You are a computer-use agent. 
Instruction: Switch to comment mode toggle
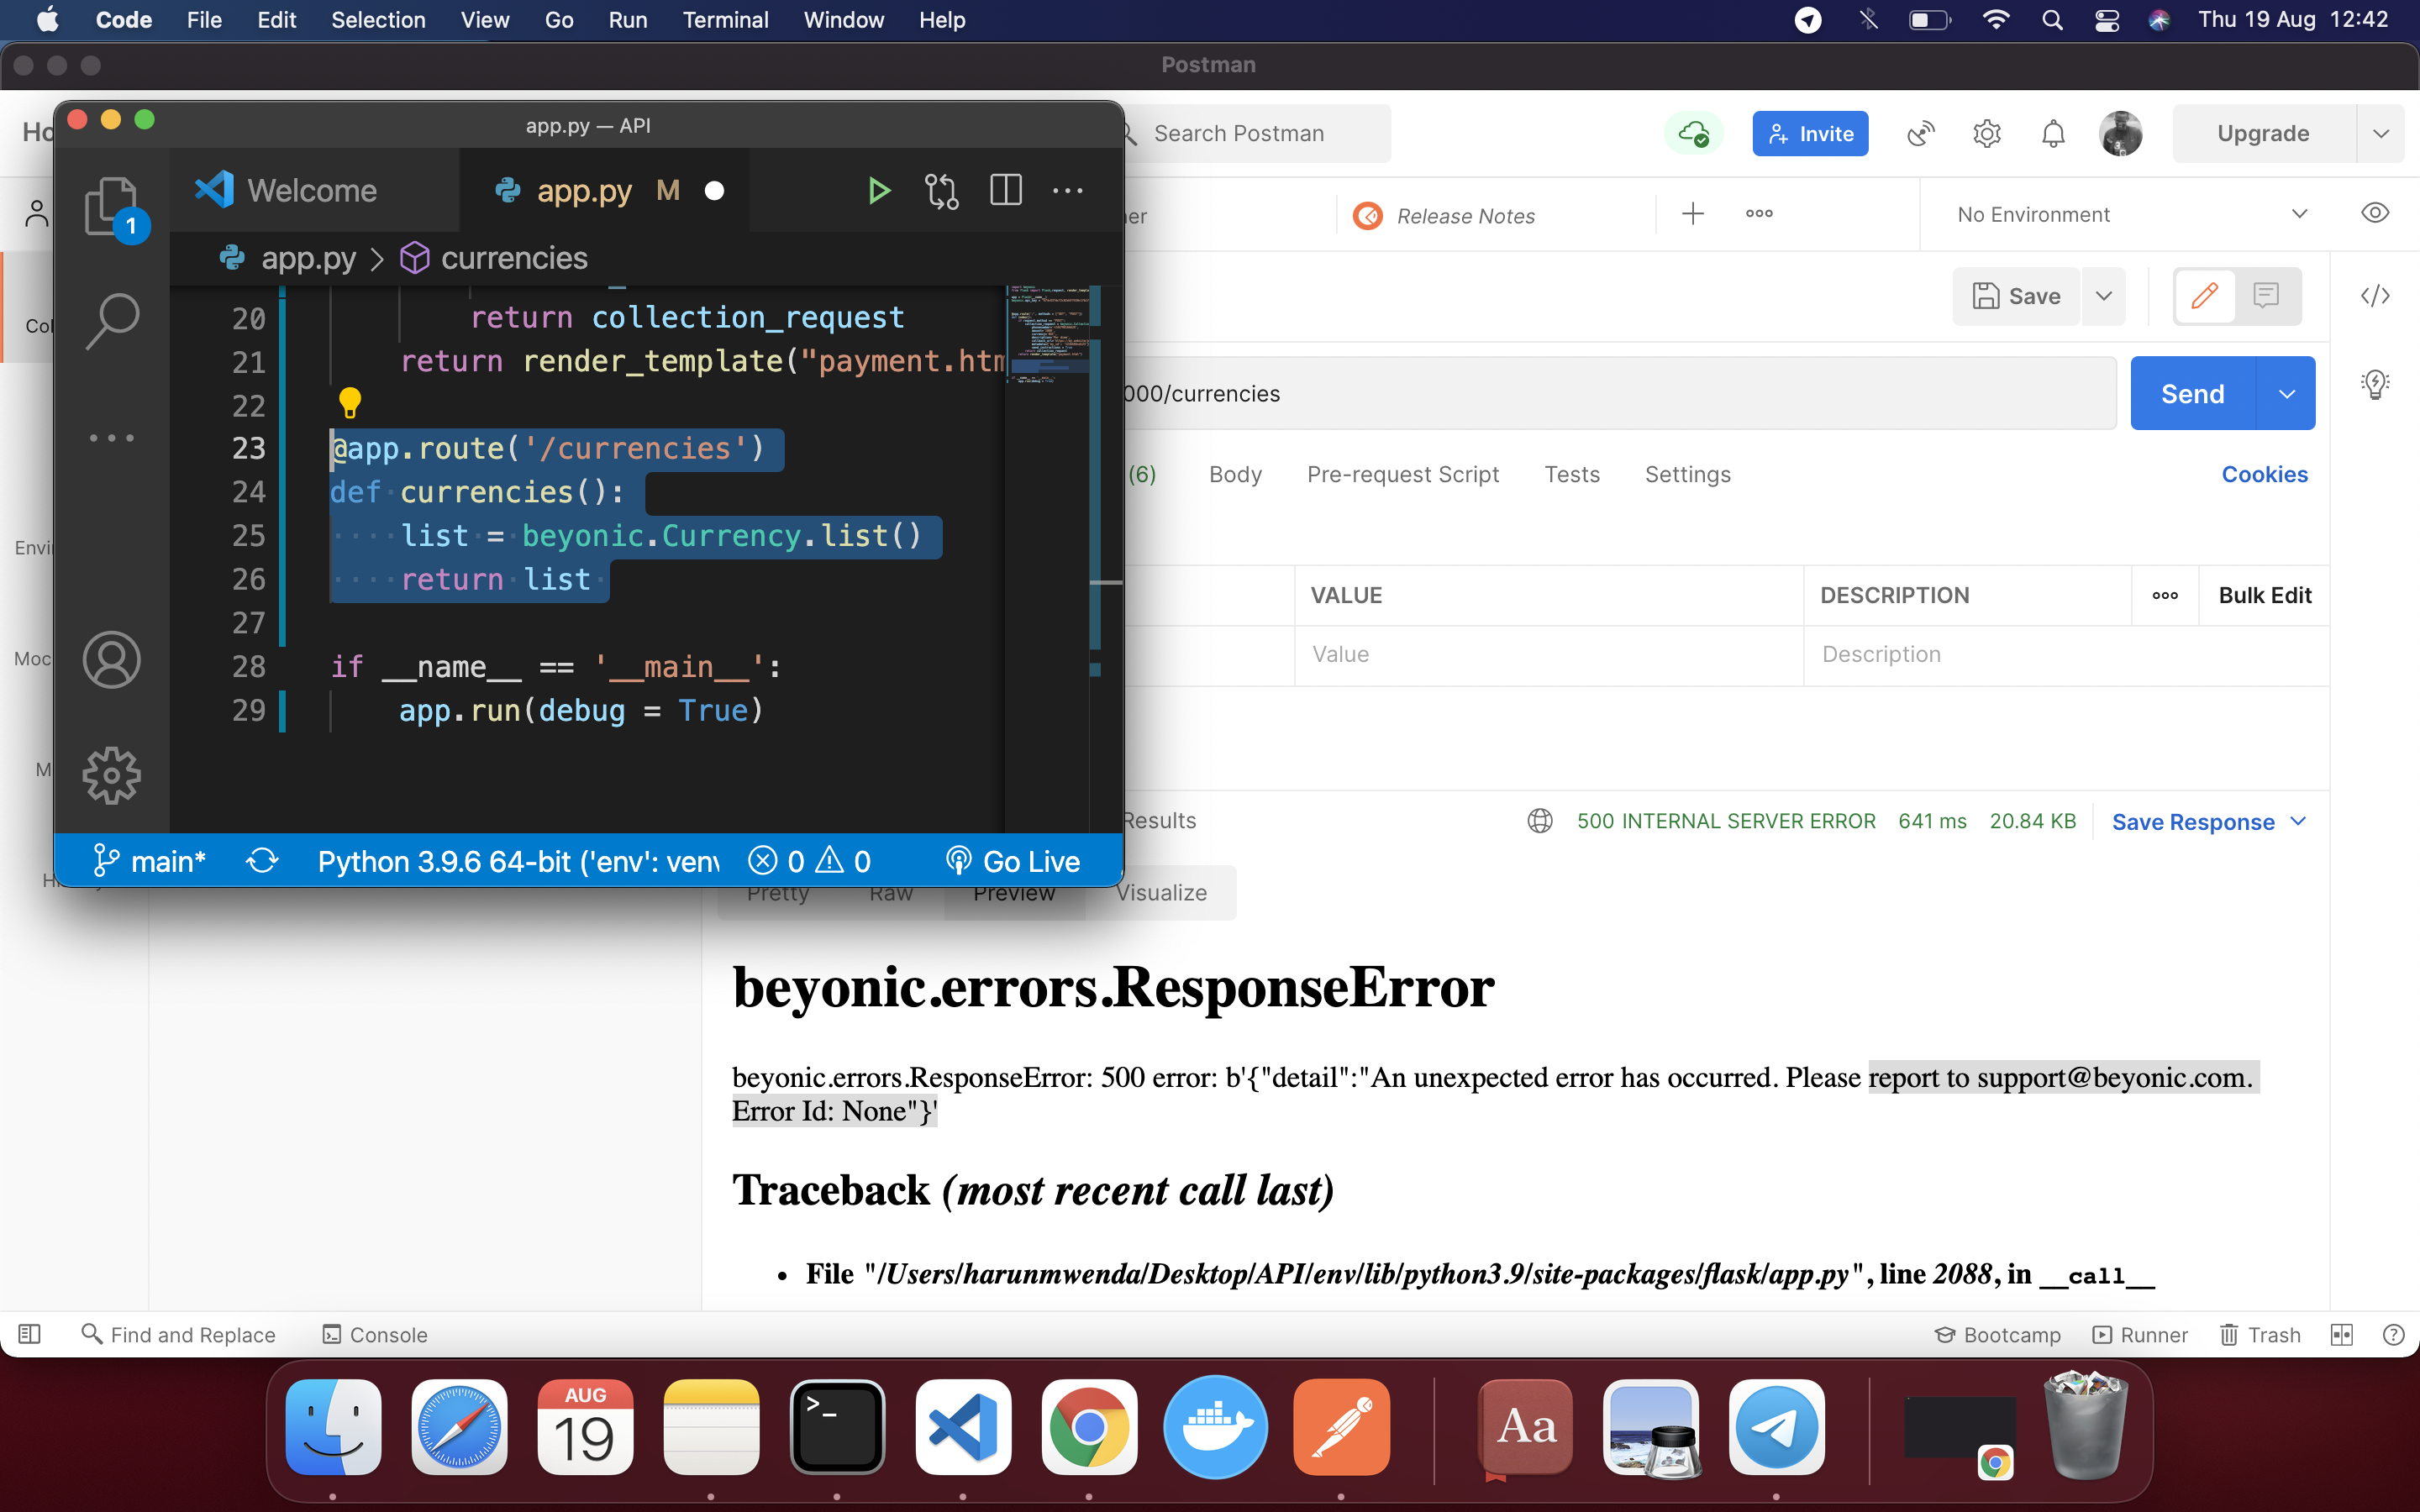coord(2265,296)
